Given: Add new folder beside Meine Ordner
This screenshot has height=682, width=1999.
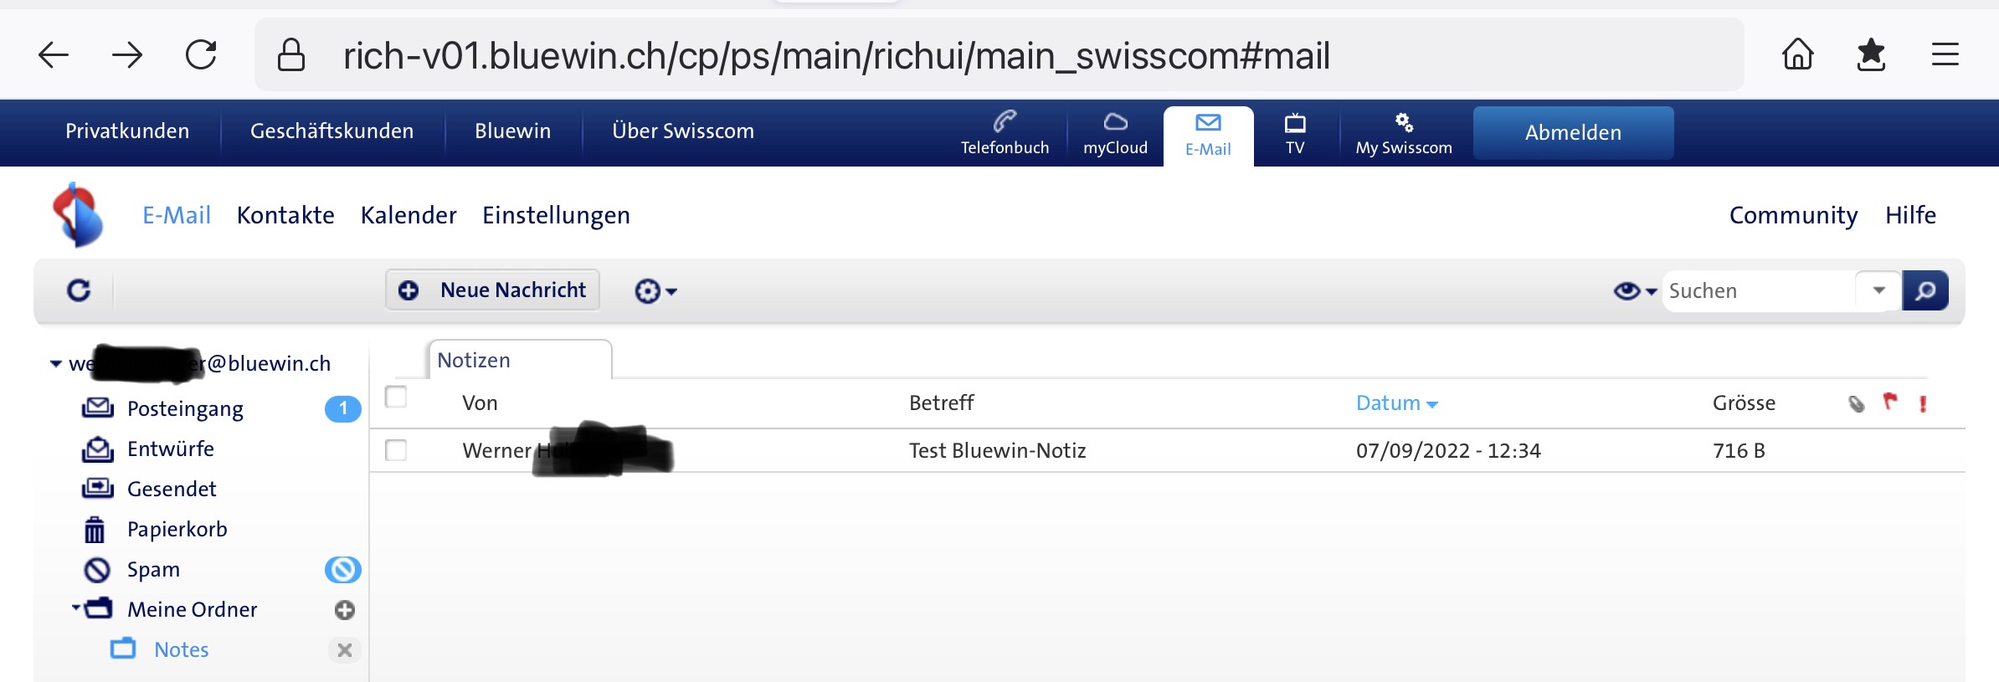Looking at the screenshot, I should click(x=344, y=610).
